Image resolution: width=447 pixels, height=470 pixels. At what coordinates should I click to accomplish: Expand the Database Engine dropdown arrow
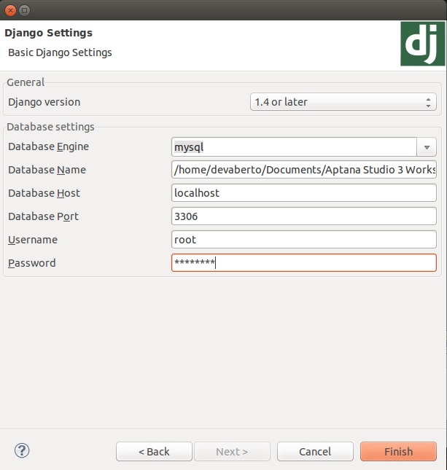(427, 147)
